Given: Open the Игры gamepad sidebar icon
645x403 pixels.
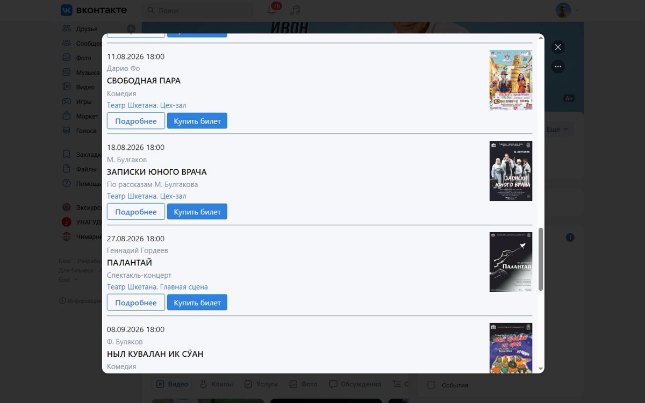Looking at the screenshot, I should click(x=67, y=101).
